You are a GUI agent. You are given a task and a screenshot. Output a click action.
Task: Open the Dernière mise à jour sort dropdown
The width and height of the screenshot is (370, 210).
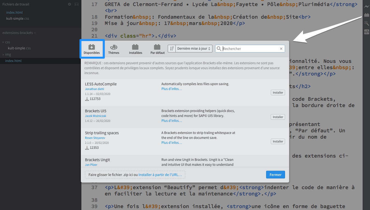tap(194, 49)
